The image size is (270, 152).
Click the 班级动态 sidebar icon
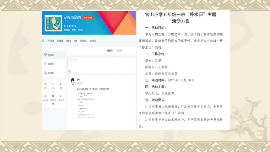pos(46,54)
